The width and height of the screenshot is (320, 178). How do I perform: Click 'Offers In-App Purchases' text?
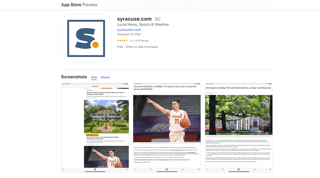click(142, 47)
